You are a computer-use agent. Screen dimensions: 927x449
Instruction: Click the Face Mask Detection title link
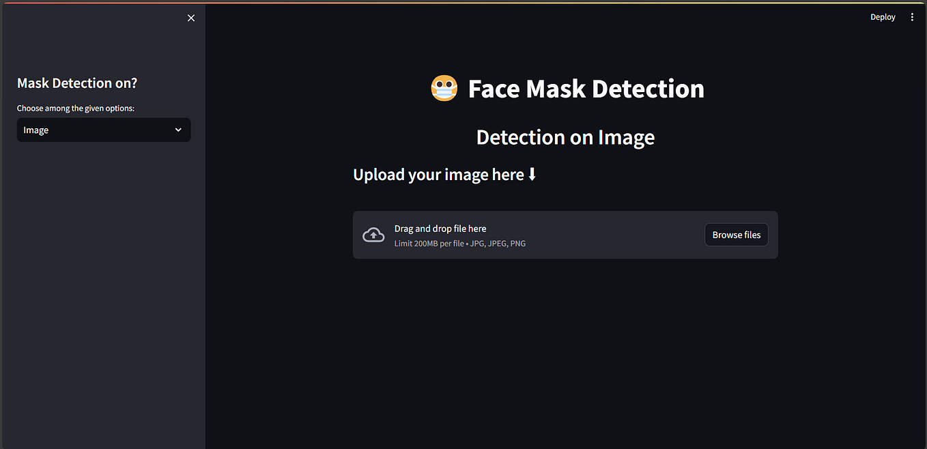586,88
